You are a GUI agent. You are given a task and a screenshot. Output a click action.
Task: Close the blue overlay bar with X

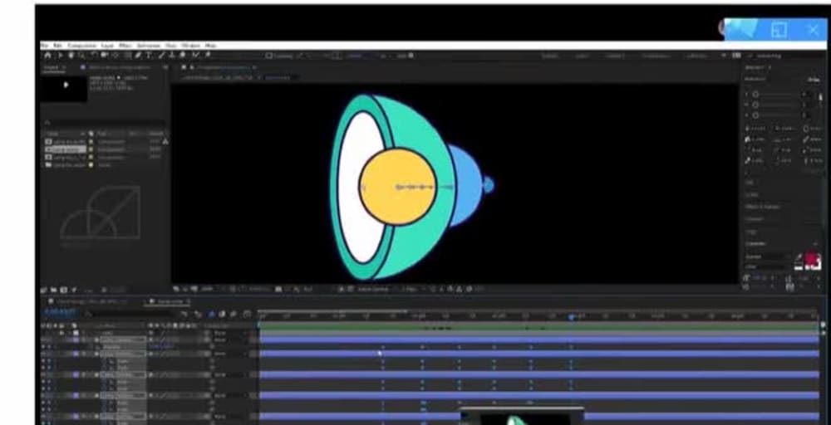(x=813, y=30)
